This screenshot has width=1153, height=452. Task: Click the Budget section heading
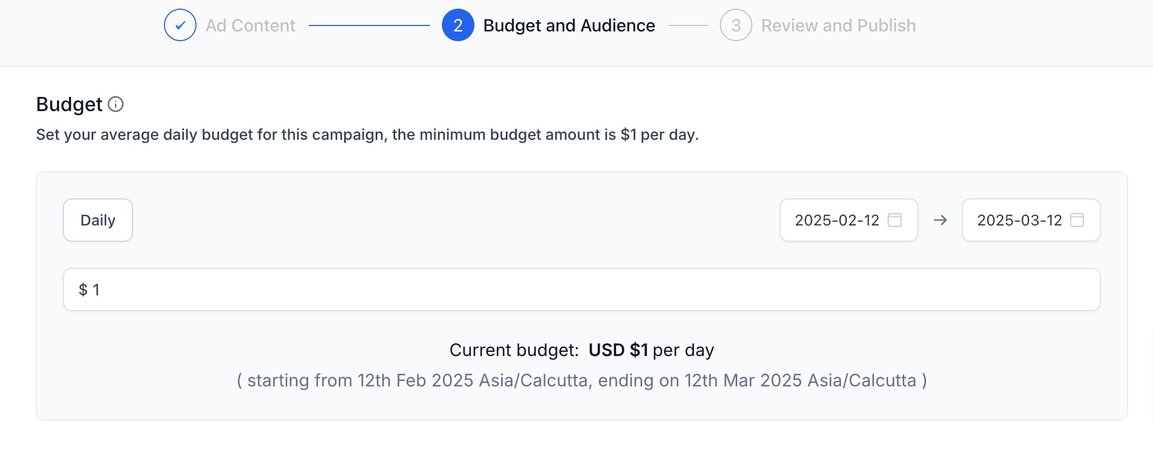tap(69, 104)
